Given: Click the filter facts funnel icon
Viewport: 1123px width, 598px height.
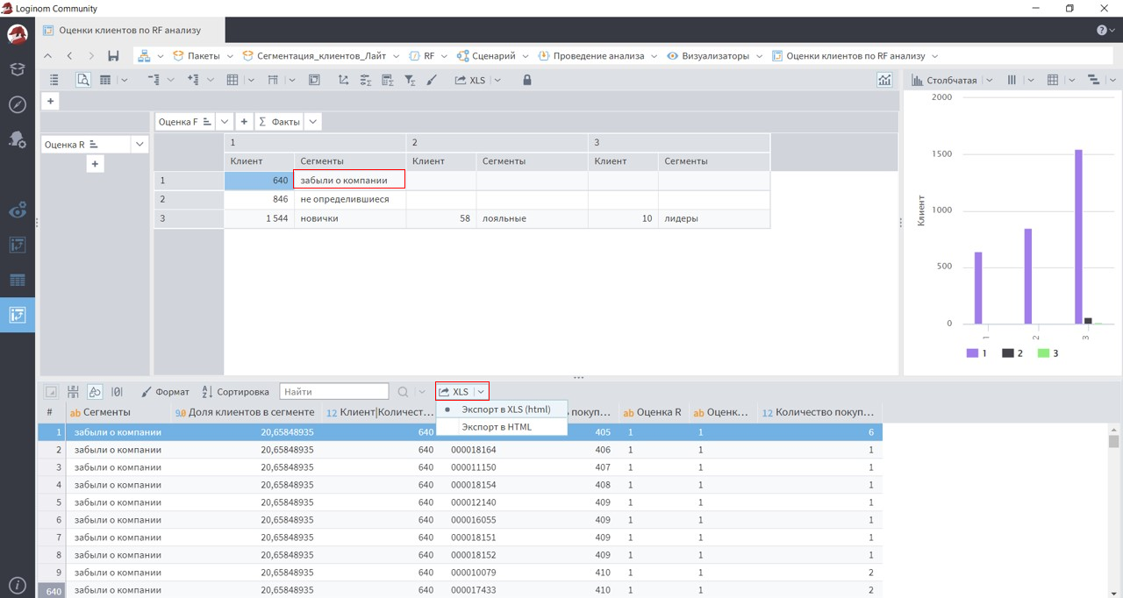Looking at the screenshot, I should 410,80.
